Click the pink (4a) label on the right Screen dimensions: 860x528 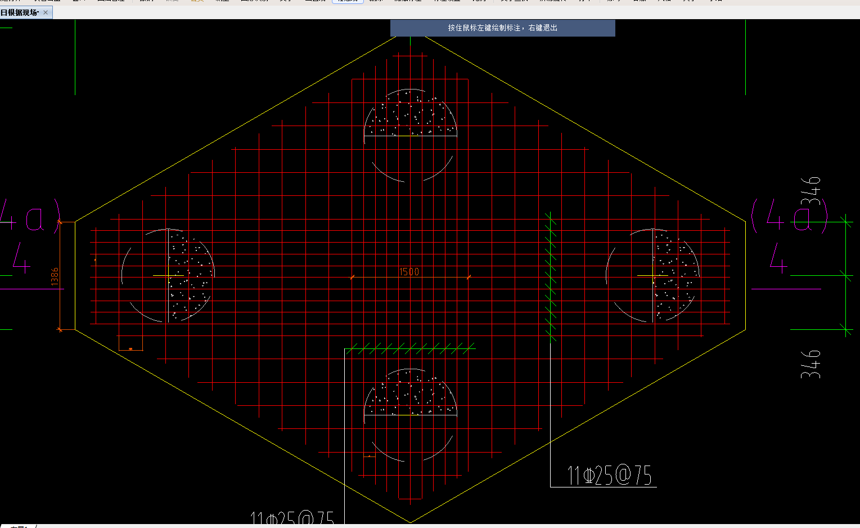click(790, 216)
